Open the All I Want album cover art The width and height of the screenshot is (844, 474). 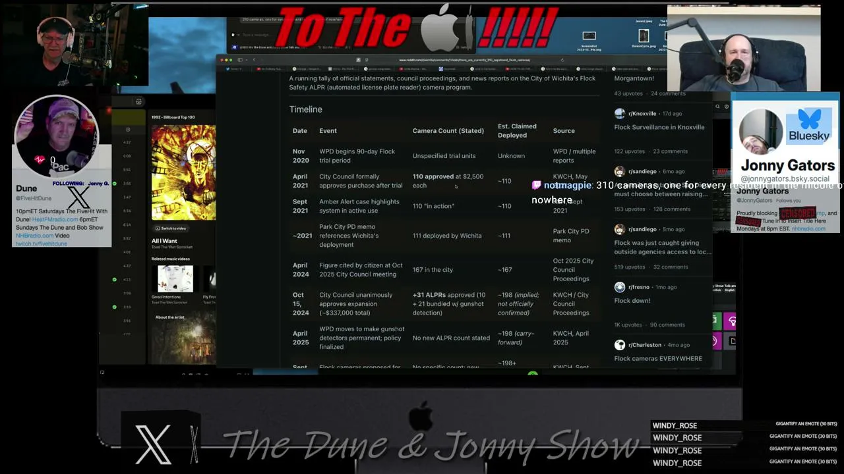click(183, 172)
